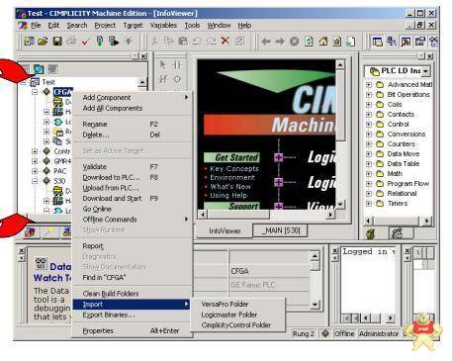Image resolution: width=453 pixels, height=361 pixels.
Task: Click the Home icon in InfoViewer toolbar
Action: pos(323,42)
